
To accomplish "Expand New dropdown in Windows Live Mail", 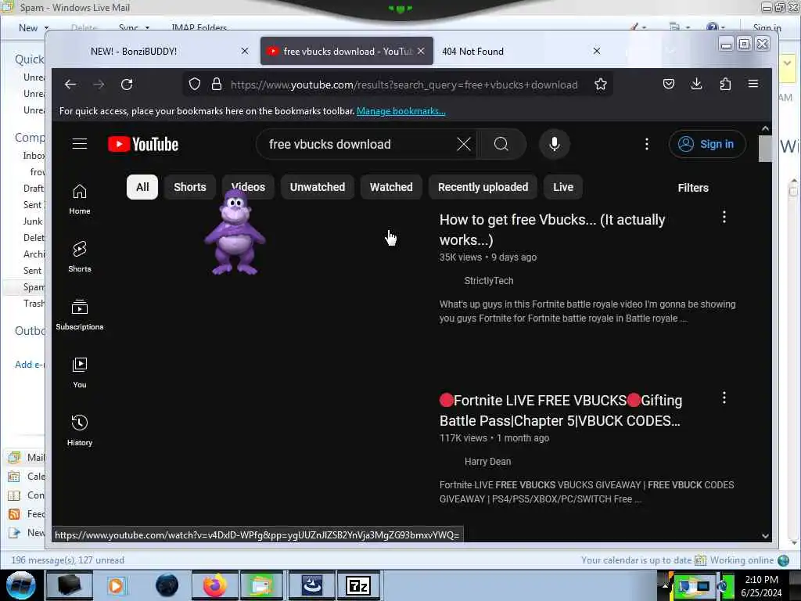I will pyautogui.click(x=46, y=27).
